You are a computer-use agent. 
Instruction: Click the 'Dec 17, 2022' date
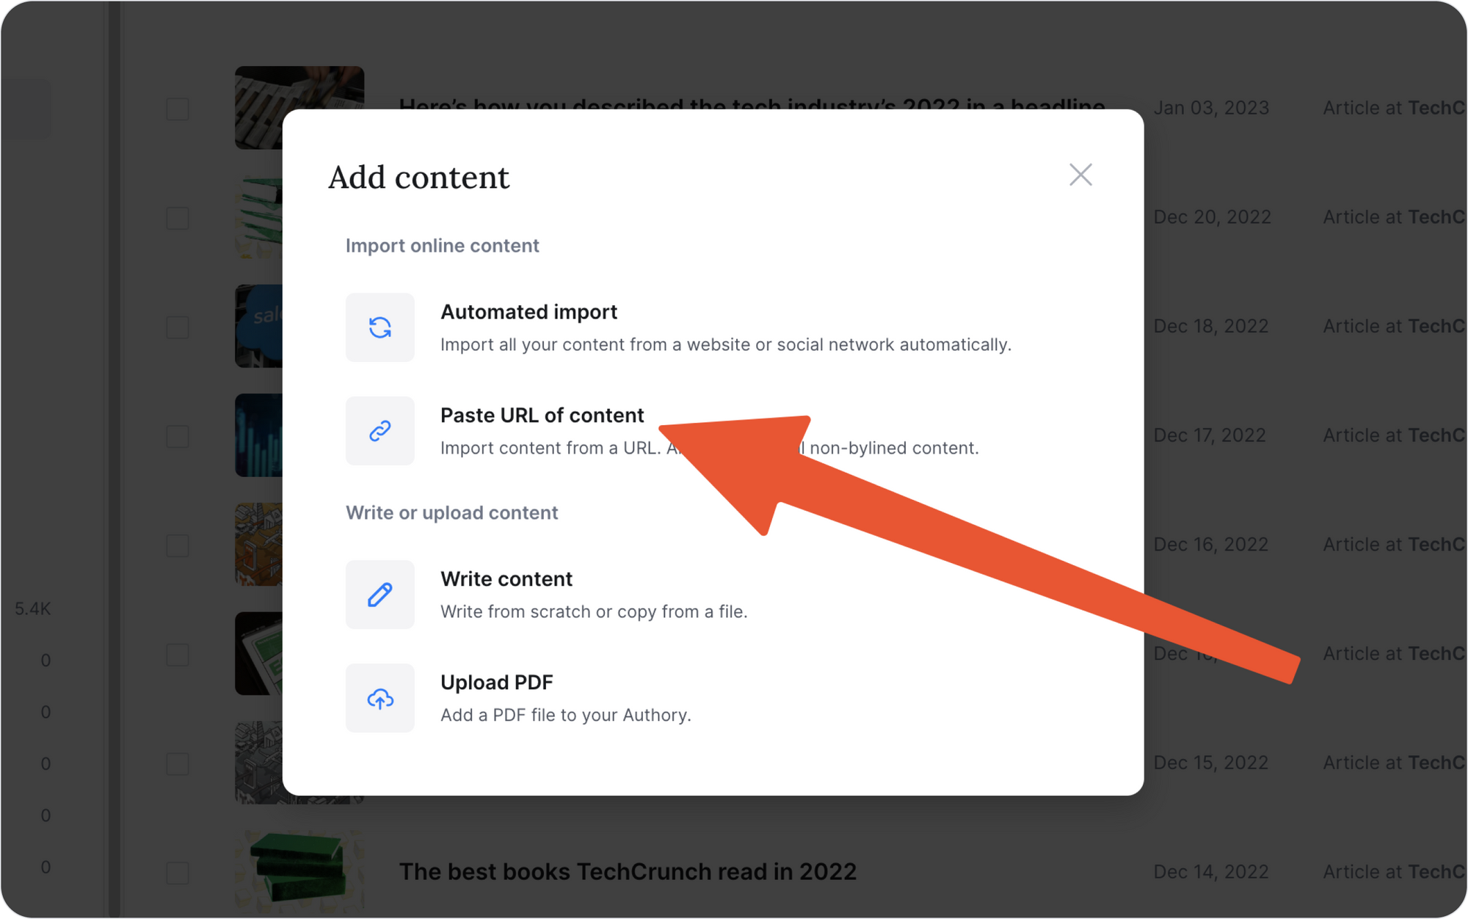click(x=1210, y=435)
